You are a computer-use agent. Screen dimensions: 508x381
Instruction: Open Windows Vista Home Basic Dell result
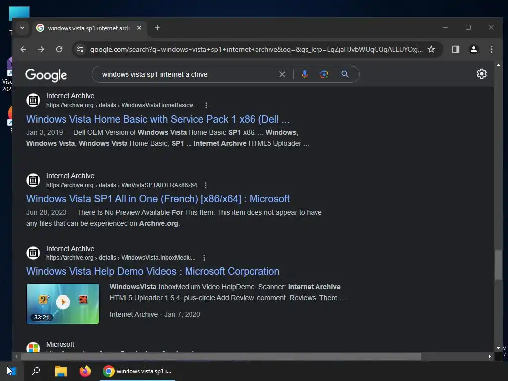pyautogui.click(x=158, y=119)
